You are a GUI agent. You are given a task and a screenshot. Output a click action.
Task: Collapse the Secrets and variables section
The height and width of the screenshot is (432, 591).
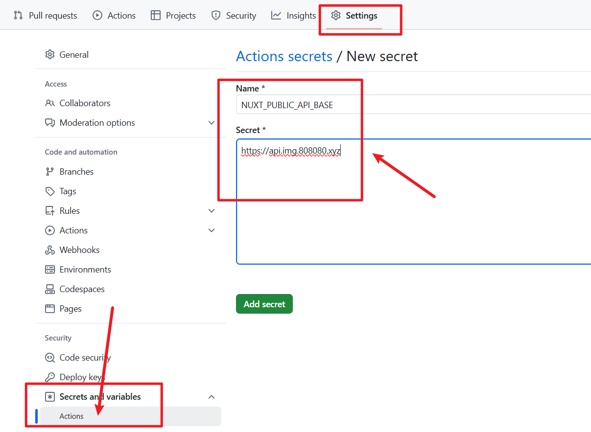pyautogui.click(x=212, y=397)
